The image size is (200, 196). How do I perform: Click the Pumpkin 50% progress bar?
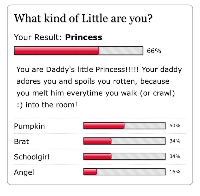coord(124,125)
